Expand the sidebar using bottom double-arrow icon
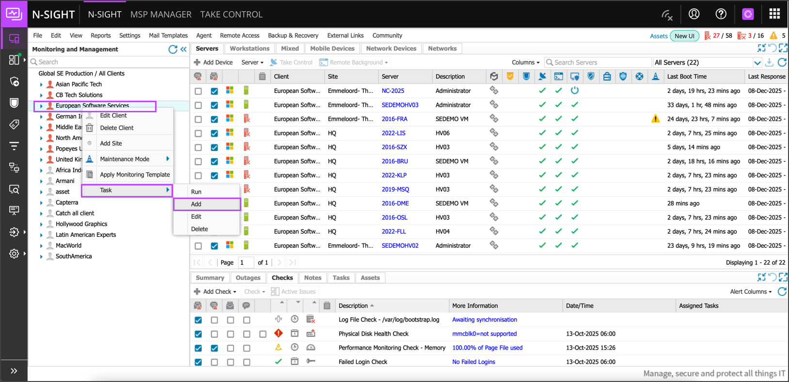This screenshot has height=382, width=789. click(x=14, y=371)
